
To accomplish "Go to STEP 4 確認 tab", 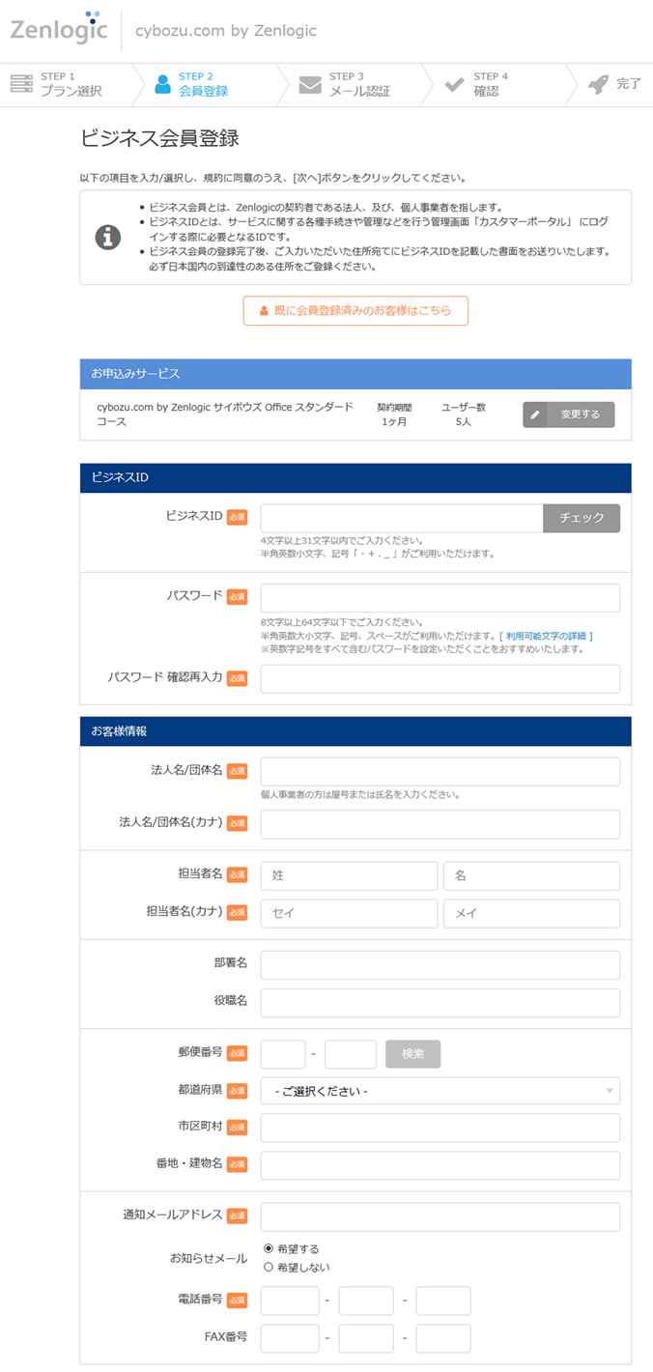I will (491, 85).
